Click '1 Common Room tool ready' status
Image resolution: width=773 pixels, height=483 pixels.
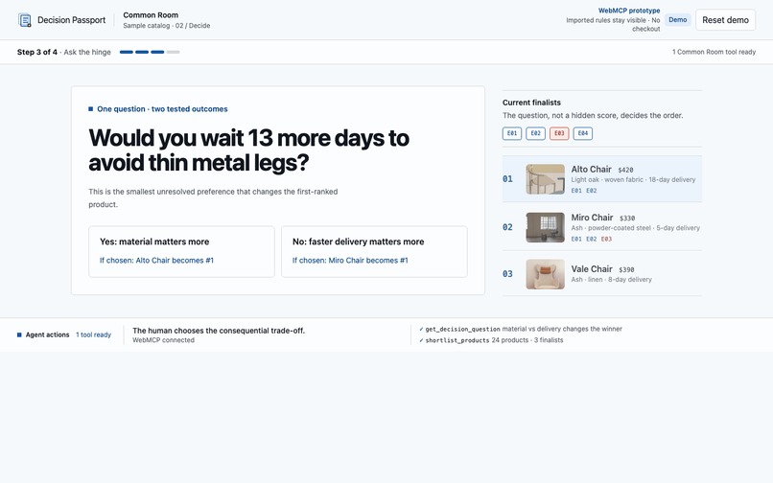pos(714,52)
